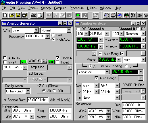
Task: Click the New file toolbar icon
Action: (5, 15)
